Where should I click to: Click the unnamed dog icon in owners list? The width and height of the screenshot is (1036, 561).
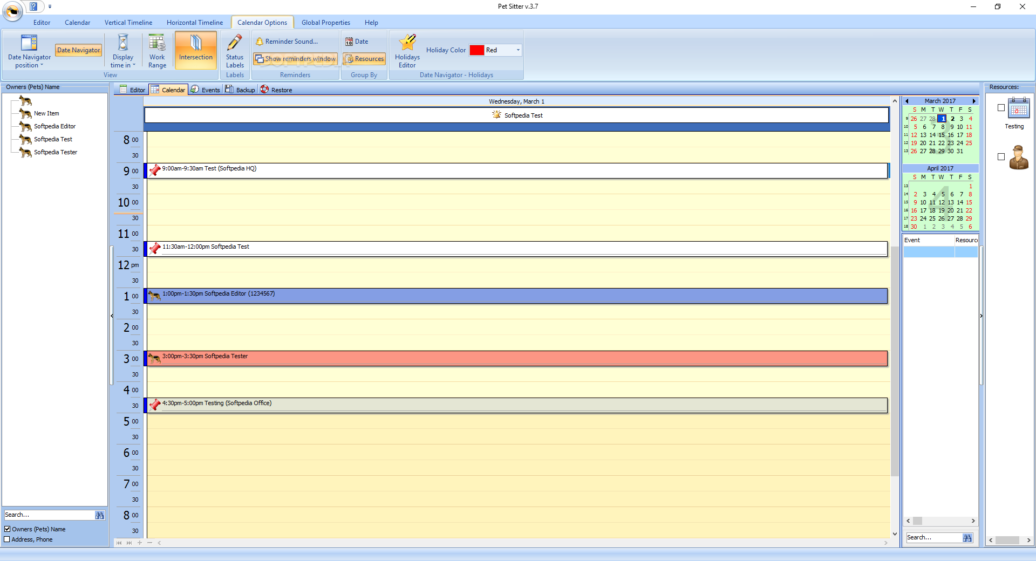point(25,100)
